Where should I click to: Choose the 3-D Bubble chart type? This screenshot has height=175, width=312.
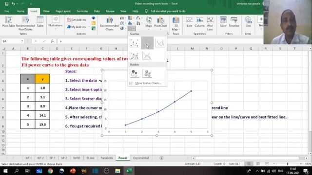point(147,73)
